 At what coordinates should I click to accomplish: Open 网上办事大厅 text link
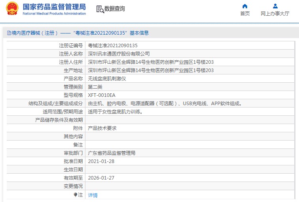[x=275, y=14]
